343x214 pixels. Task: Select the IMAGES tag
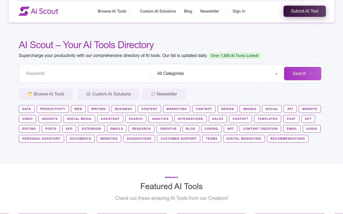click(x=250, y=109)
